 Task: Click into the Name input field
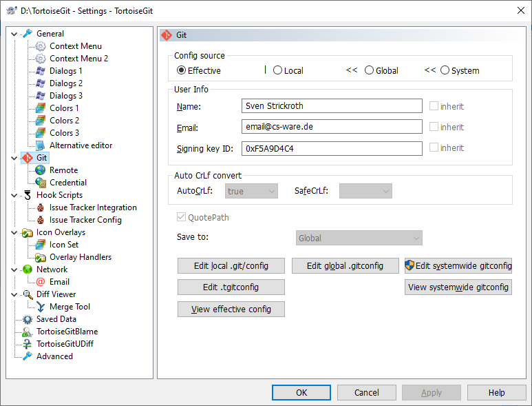(332, 106)
